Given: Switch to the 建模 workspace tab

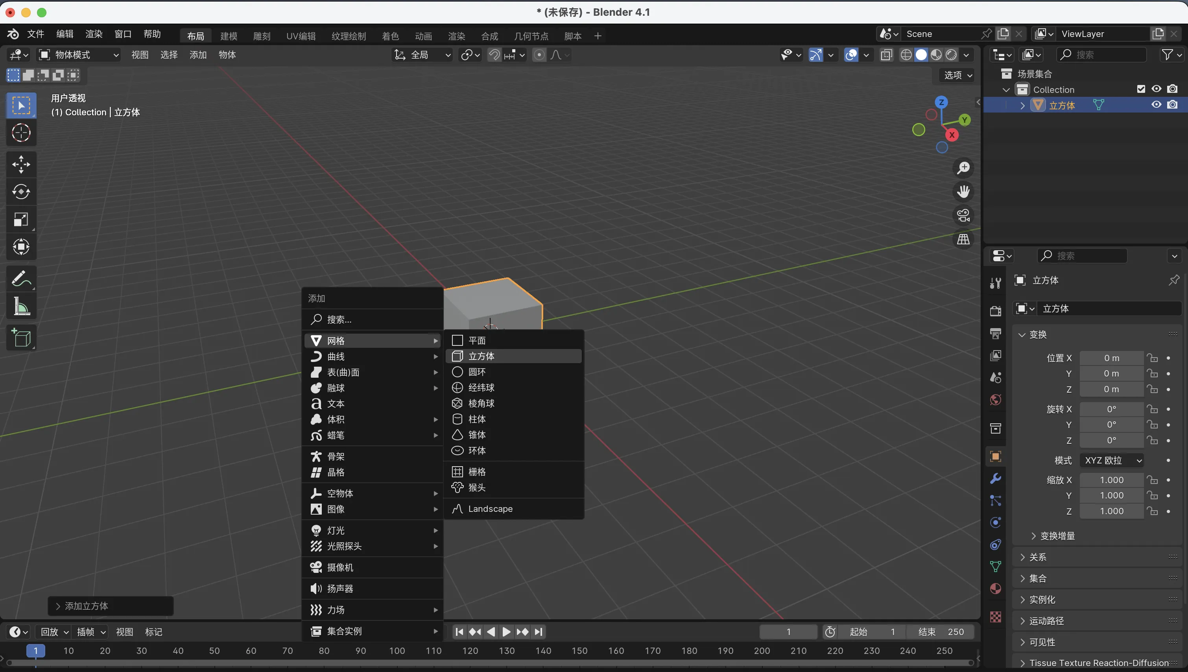Looking at the screenshot, I should (229, 36).
